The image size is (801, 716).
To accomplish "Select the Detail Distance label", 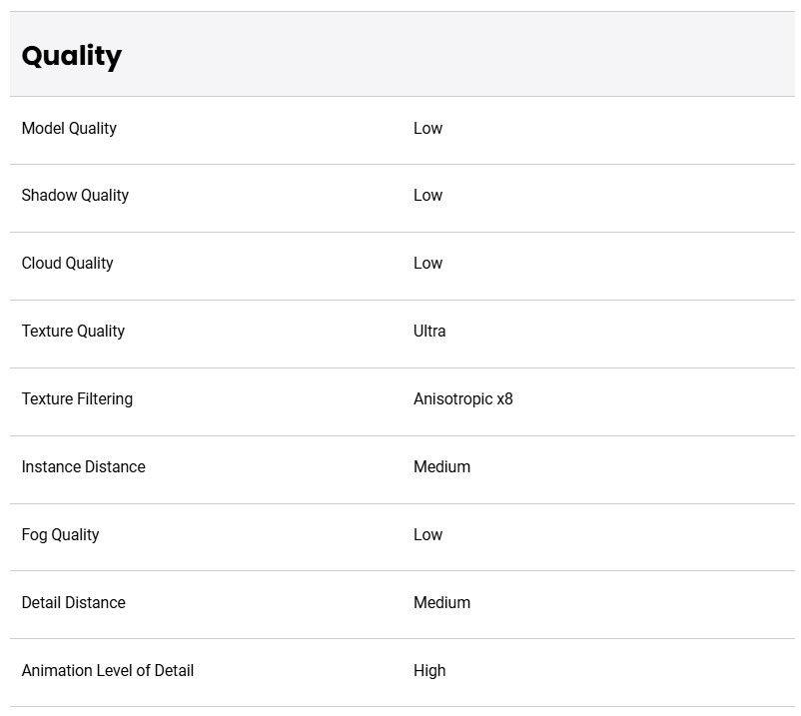I will click(74, 602).
